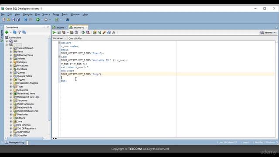This screenshot has width=279, height=157.
Task: Select the Java tree item
Action: tap(20, 121)
